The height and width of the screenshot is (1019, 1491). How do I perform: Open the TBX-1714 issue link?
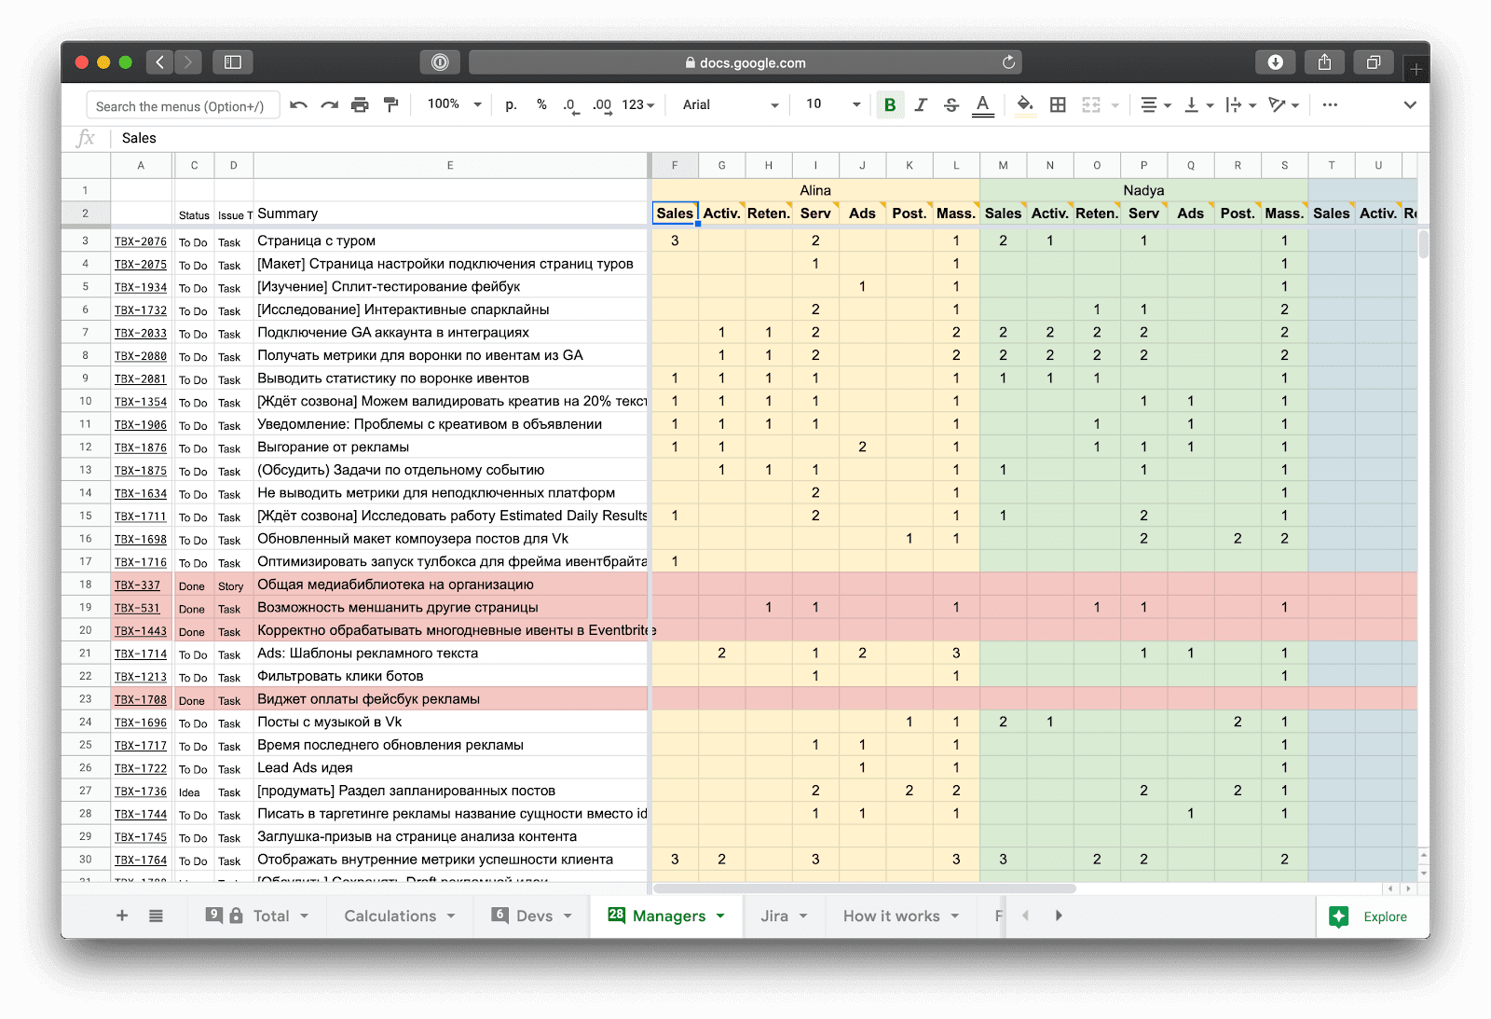[x=141, y=654]
